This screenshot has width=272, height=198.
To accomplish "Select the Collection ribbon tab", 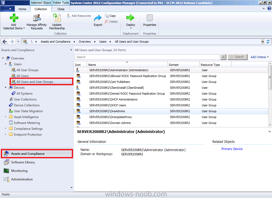I will (x=41, y=9).
